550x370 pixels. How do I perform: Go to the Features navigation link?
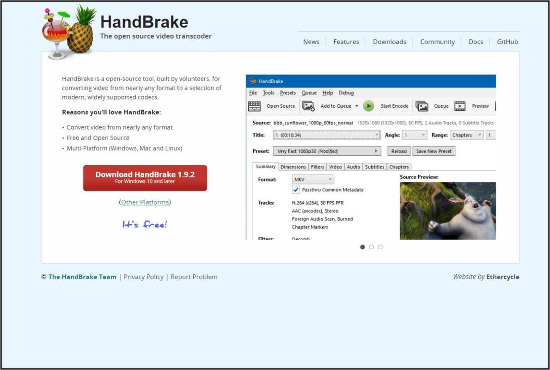click(x=346, y=42)
